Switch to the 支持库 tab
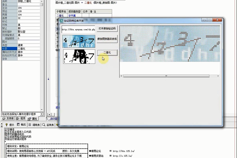This screenshot has height=158, width=237. point(8,118)
